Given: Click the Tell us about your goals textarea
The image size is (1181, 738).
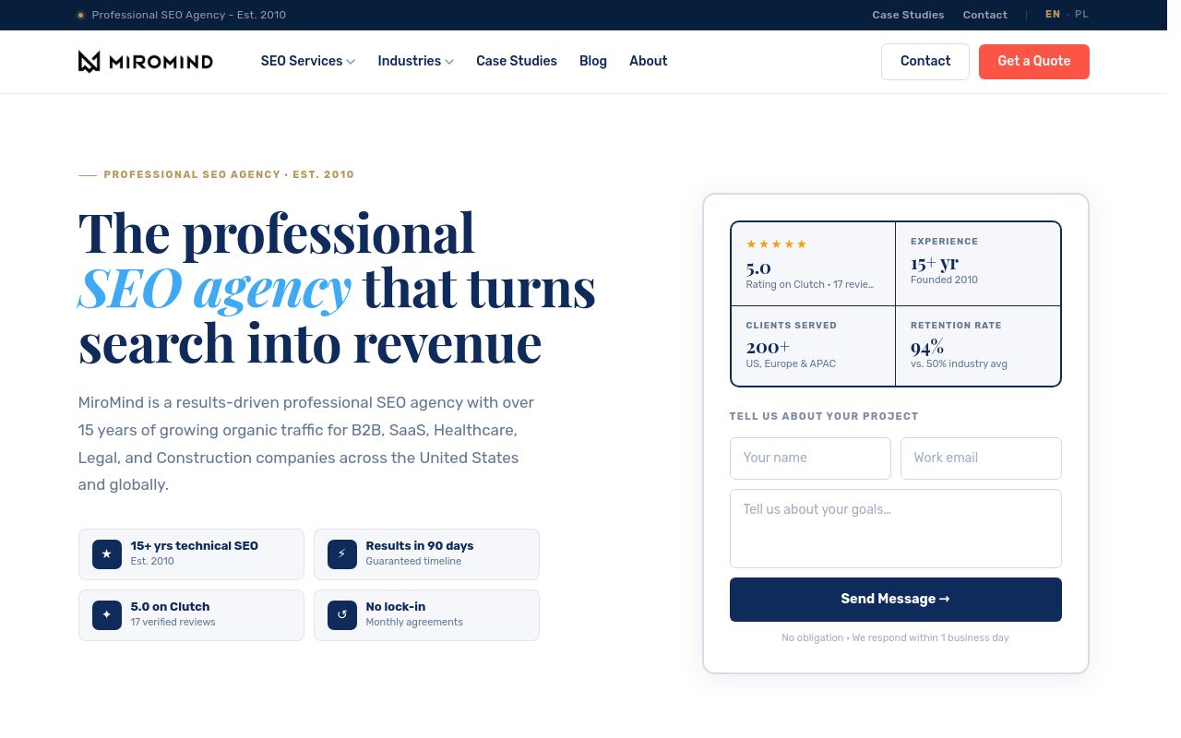Looking at the screenshot, I should pos(896,529).
